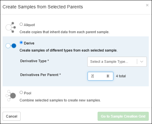Select the Derive radio button

coord(21,43)
